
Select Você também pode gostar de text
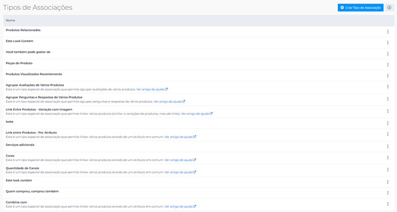[x=28, y=52]
